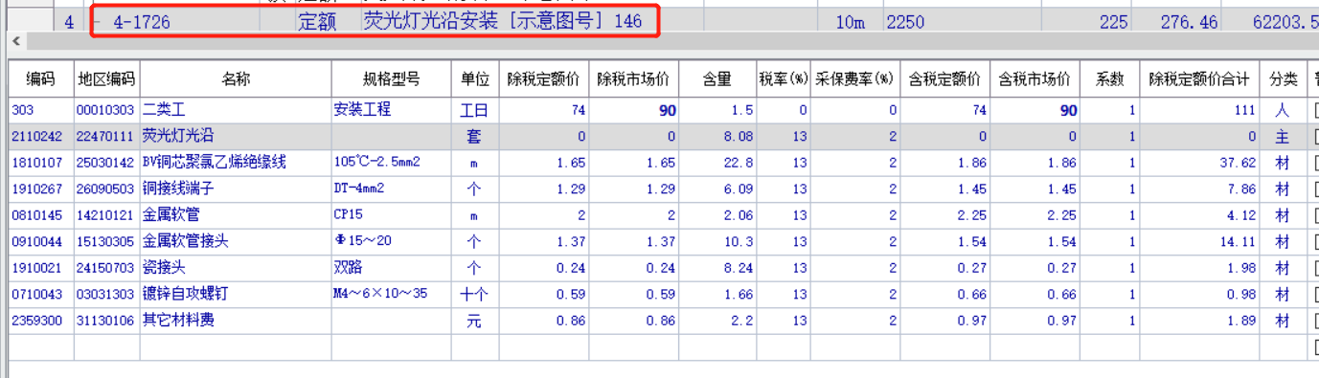
Task: Select 其它材料费 name cell
Action: tap(235, 321)
